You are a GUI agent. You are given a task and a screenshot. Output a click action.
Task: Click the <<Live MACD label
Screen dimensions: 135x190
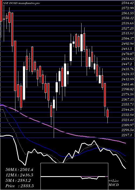[x=114, y=183]
